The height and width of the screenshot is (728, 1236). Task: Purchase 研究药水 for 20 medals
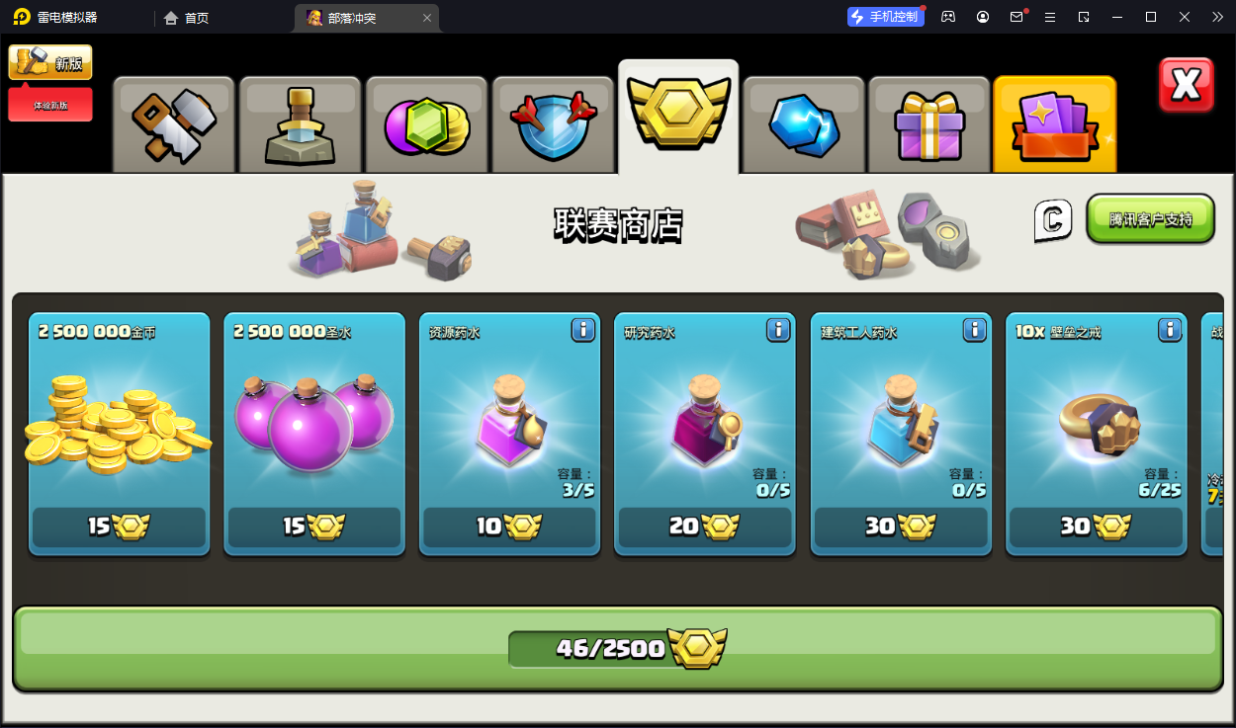coord(706,527)
